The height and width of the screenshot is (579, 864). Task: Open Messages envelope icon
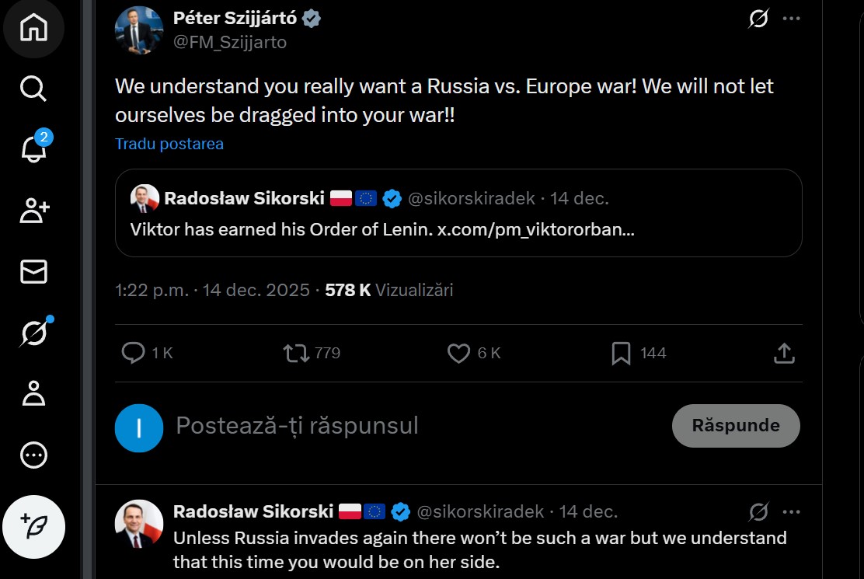33,271
